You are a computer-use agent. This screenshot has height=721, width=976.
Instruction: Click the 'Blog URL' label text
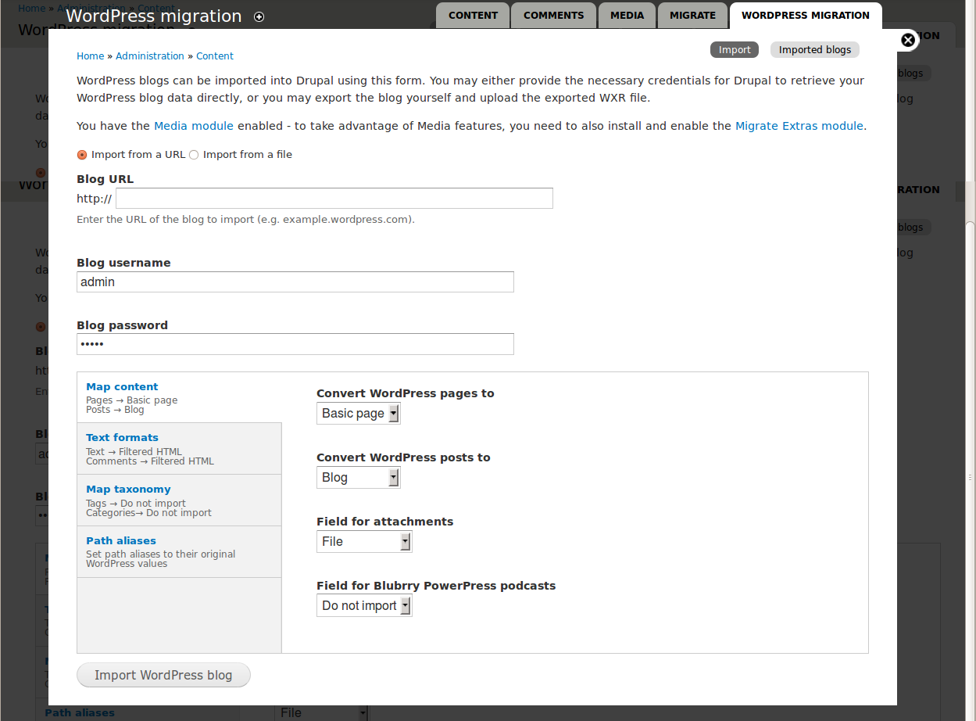tap(105, 179)
